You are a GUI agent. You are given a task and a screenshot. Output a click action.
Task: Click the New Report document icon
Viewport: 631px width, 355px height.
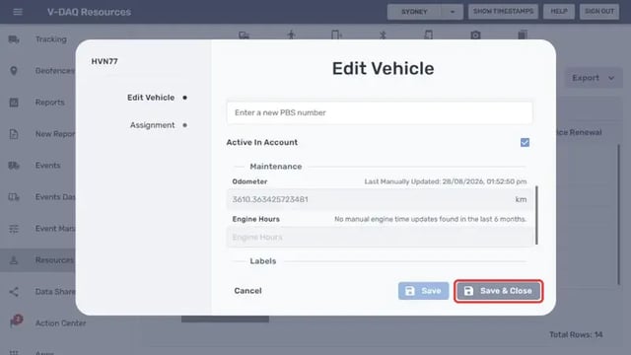click(x=14, y=134)
